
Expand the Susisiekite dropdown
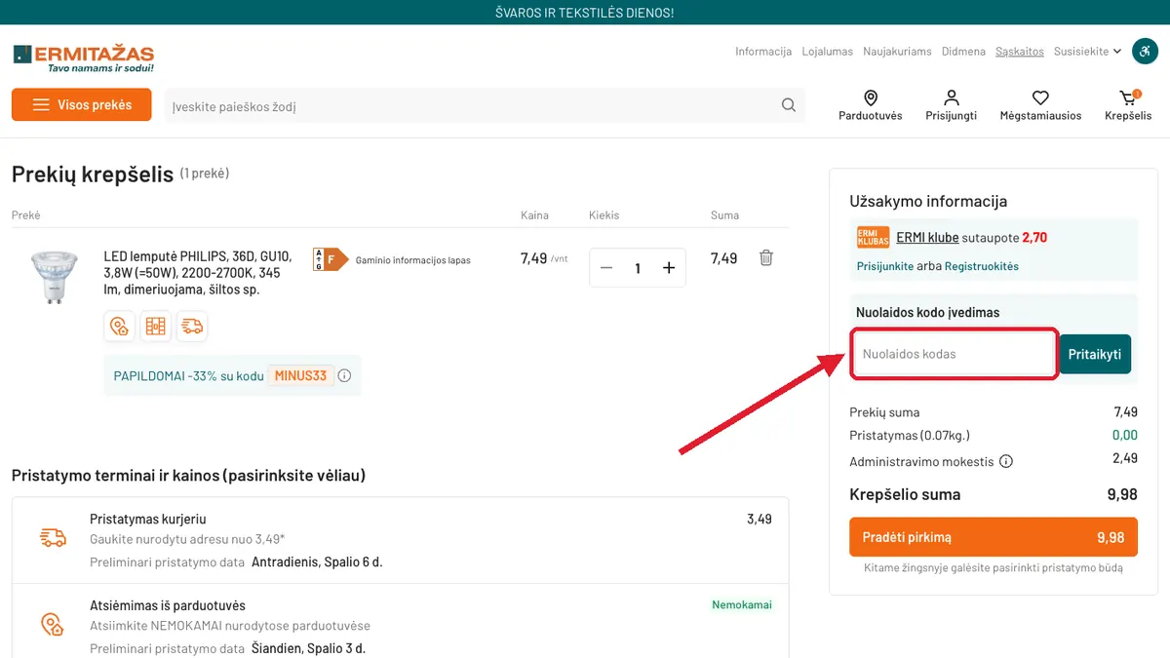click(1088, 52)
